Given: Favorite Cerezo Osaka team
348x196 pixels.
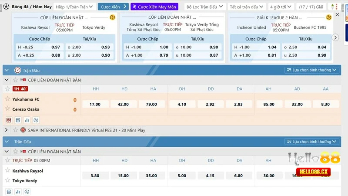Looking at the screenshot, I should point(7,108).
